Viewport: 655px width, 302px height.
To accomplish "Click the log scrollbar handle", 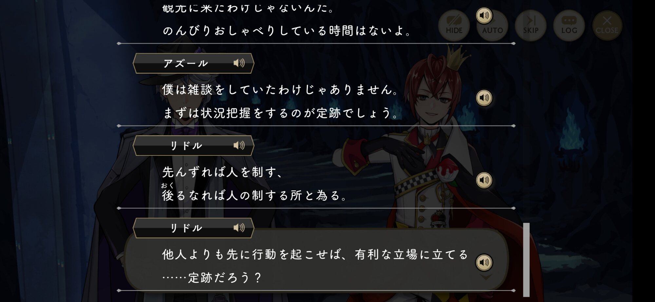I will [x=526, y=260].
